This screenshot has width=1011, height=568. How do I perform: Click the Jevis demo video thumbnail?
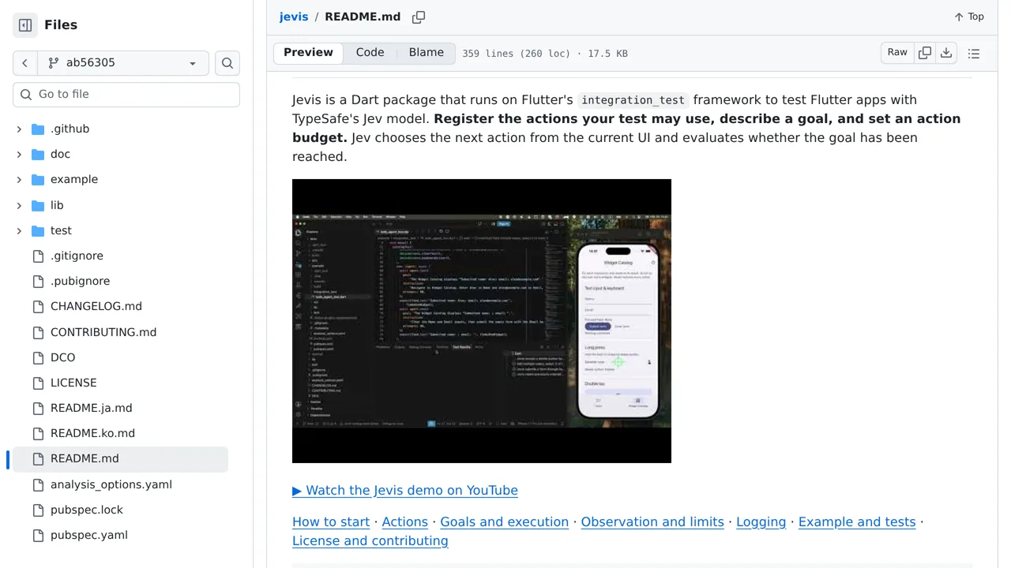pos(482,321)
